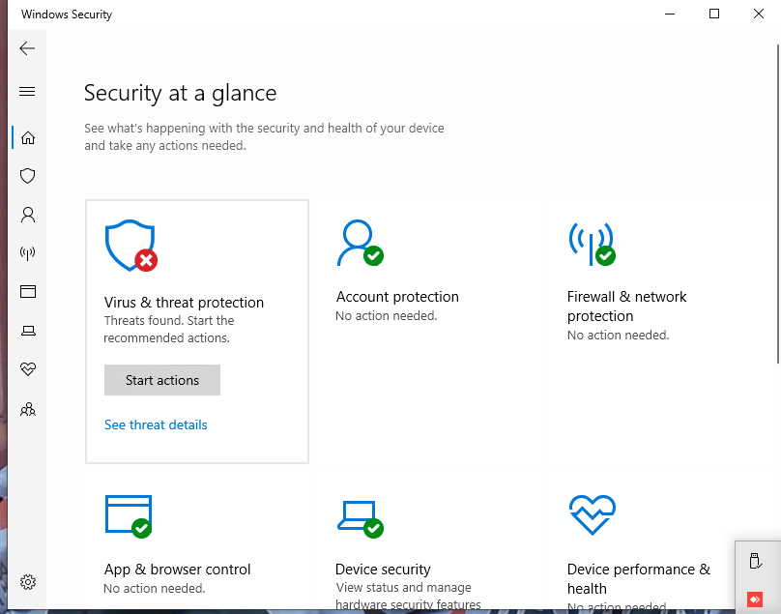Open Device security laptop icon in sidebar
Screen dimensions: 781x614
click(28, 331)
